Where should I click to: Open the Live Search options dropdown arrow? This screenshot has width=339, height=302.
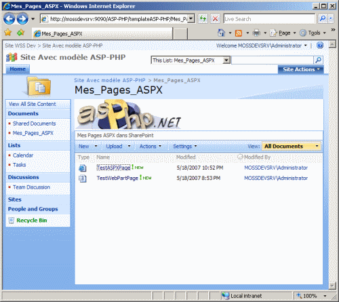pos(331,19)
